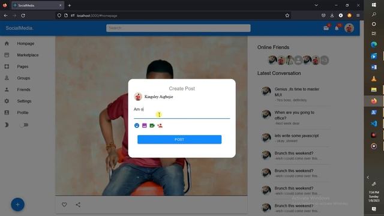Open Pages in sidebar
This screenshot has height=216, width=384.
tap(23, 67)
